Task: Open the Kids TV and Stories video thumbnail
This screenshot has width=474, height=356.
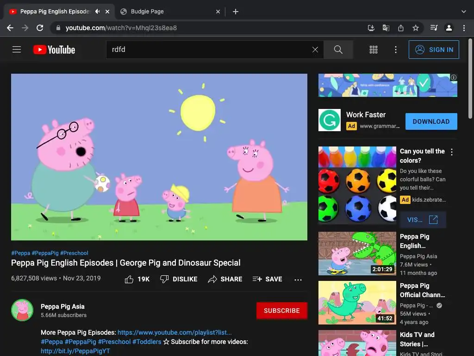Action: point(357,343)
